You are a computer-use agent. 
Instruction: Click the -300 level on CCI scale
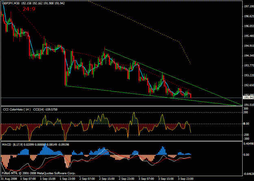pos(246,139)
